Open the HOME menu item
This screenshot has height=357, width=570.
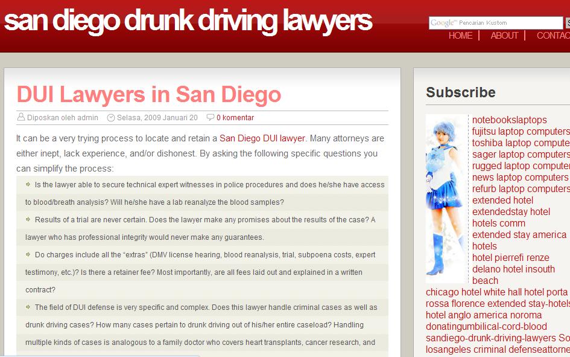(460, 36)
